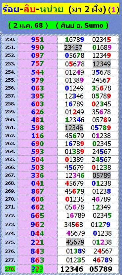
Task: Click 01279 in row 273
Action: (101, 225)
